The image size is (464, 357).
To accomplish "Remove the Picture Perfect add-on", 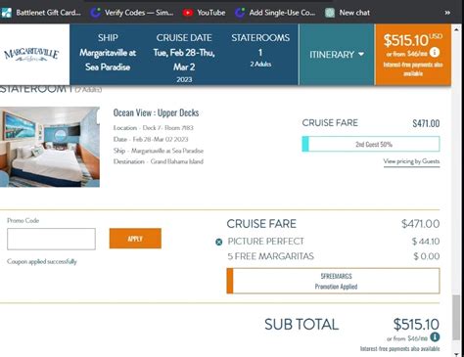I will 219,242.
